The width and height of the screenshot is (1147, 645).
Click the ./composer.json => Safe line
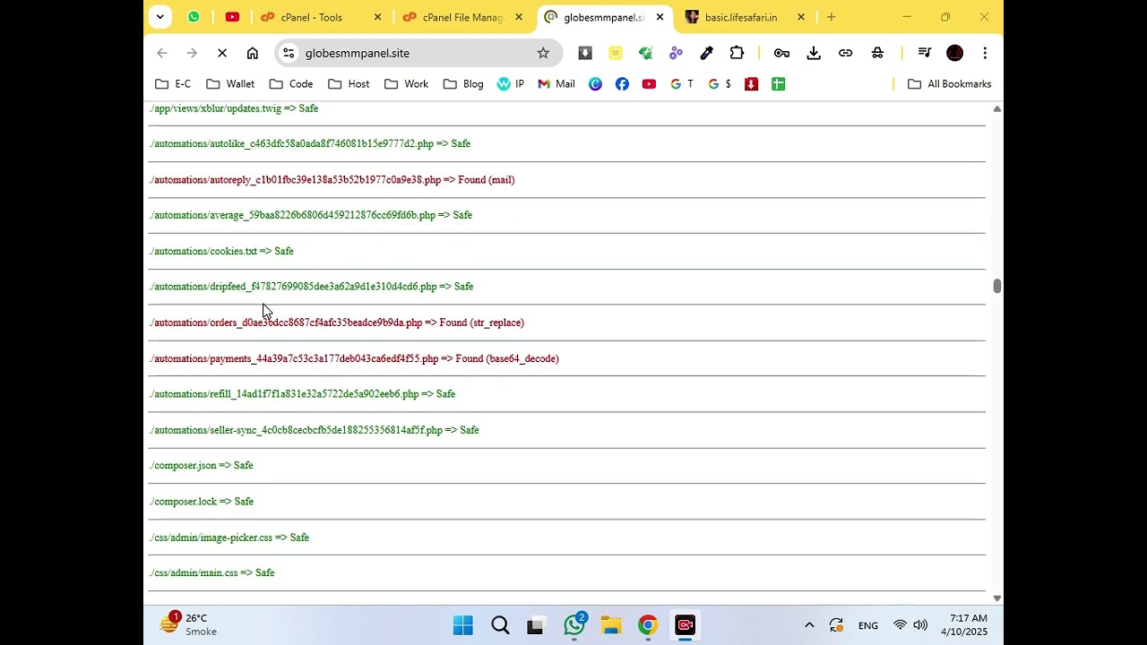pyautogui.click(x=201, y=466)
